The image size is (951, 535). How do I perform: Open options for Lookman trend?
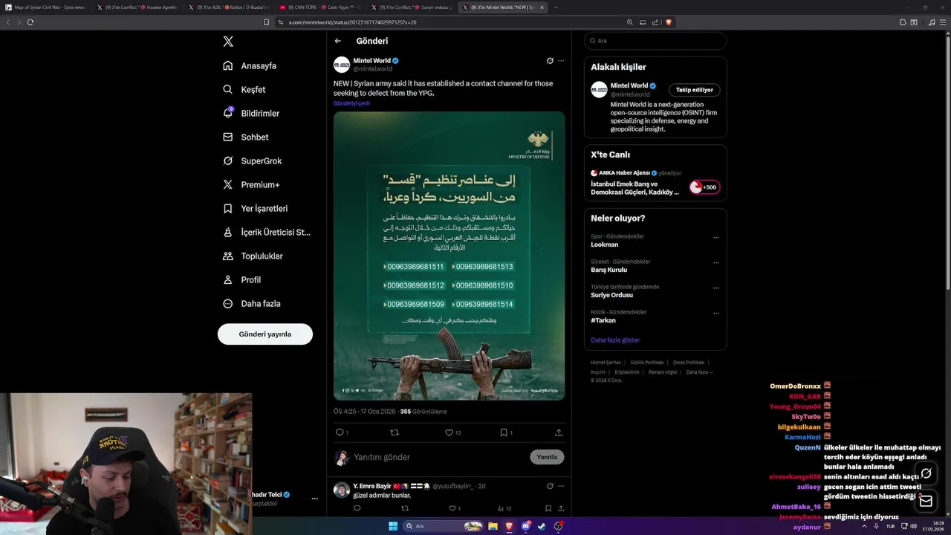click(716, 238)
